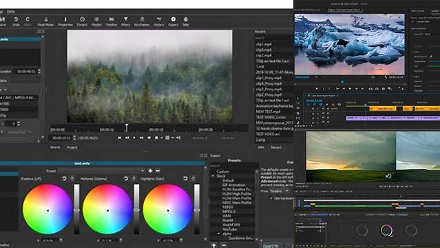This screenshot has width=440, height=248.
Task: Choose the YouTube export preset
Action: tap(229, 229)
